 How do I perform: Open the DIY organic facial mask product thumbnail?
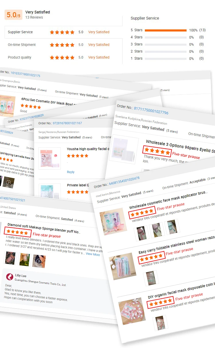[132, 311]
